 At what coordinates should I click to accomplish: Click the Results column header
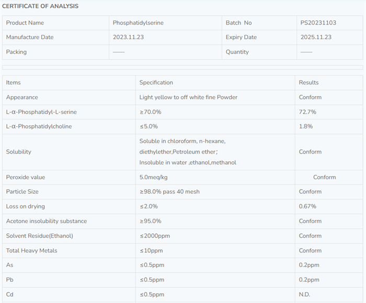(308, 83)
